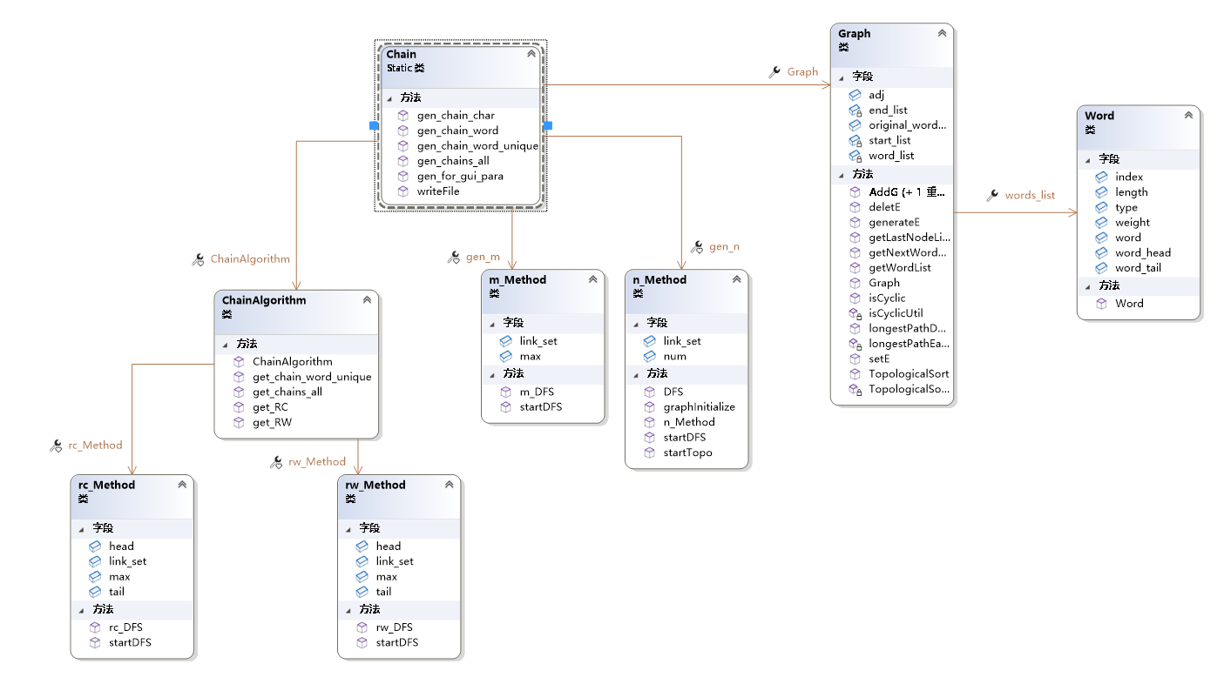Collapse the Graph class box chevron
The height and width of the screenshot is (684, 1224).
(x=942, y=33)
